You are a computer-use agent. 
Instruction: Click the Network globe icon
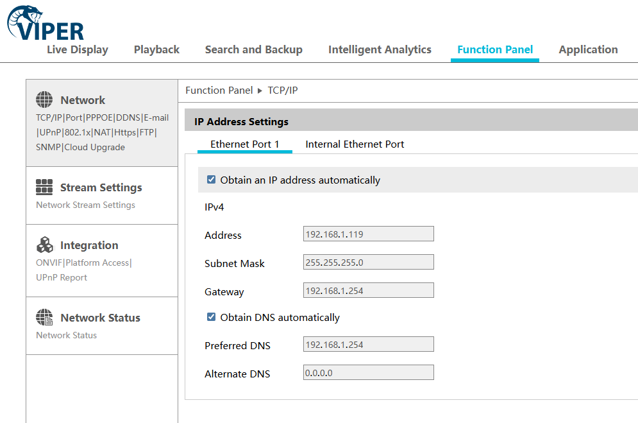coord(44,100)
